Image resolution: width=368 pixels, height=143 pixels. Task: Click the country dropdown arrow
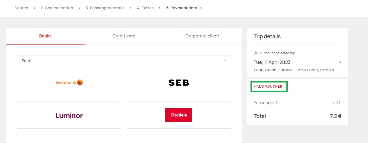click(x=225, y=61)
